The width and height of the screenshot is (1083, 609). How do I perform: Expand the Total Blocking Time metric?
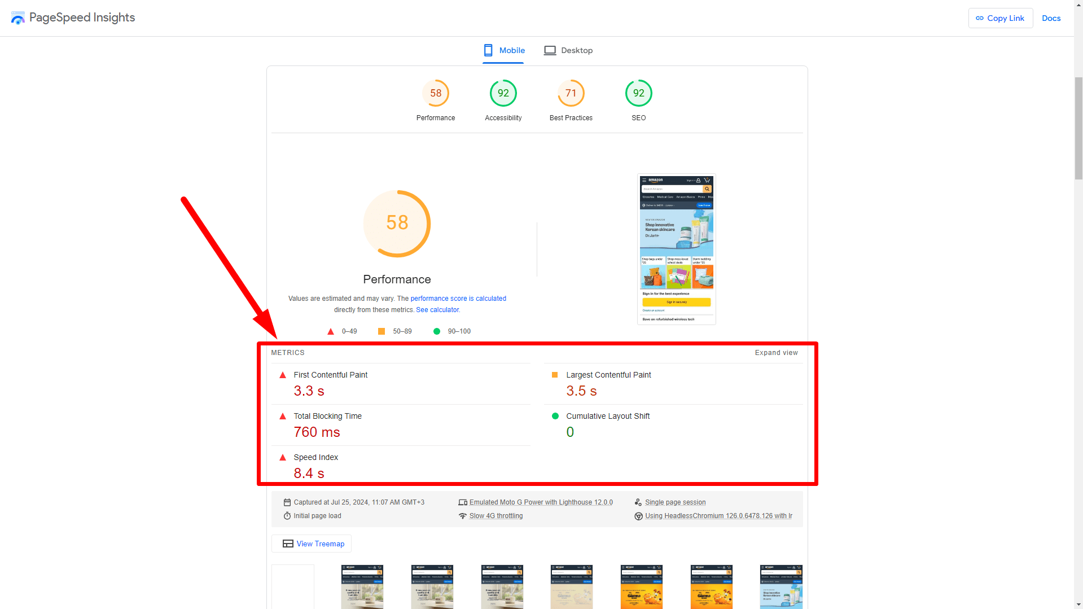point(327,416)
